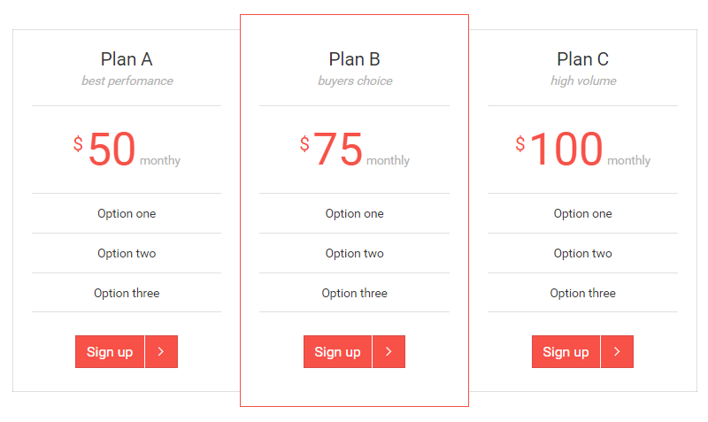
Task: Click Option two in Plan B
Action: pyautogui.click(x=354, y=253)
